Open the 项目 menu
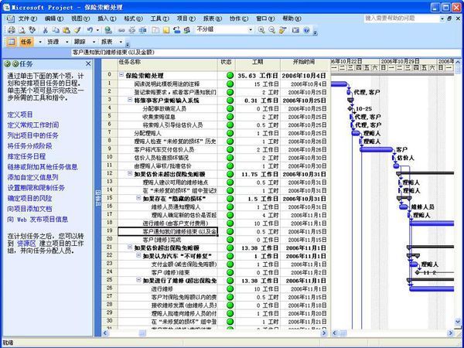This screenshot has height=348, width=464. click(x=186, y=19)
